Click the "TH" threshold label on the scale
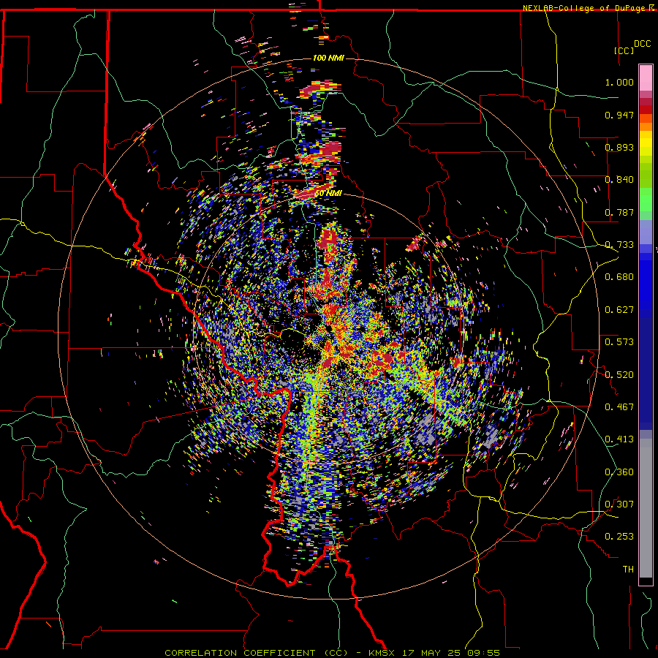Viewport: 658px width, 658px height. click(x=628, y=570)
